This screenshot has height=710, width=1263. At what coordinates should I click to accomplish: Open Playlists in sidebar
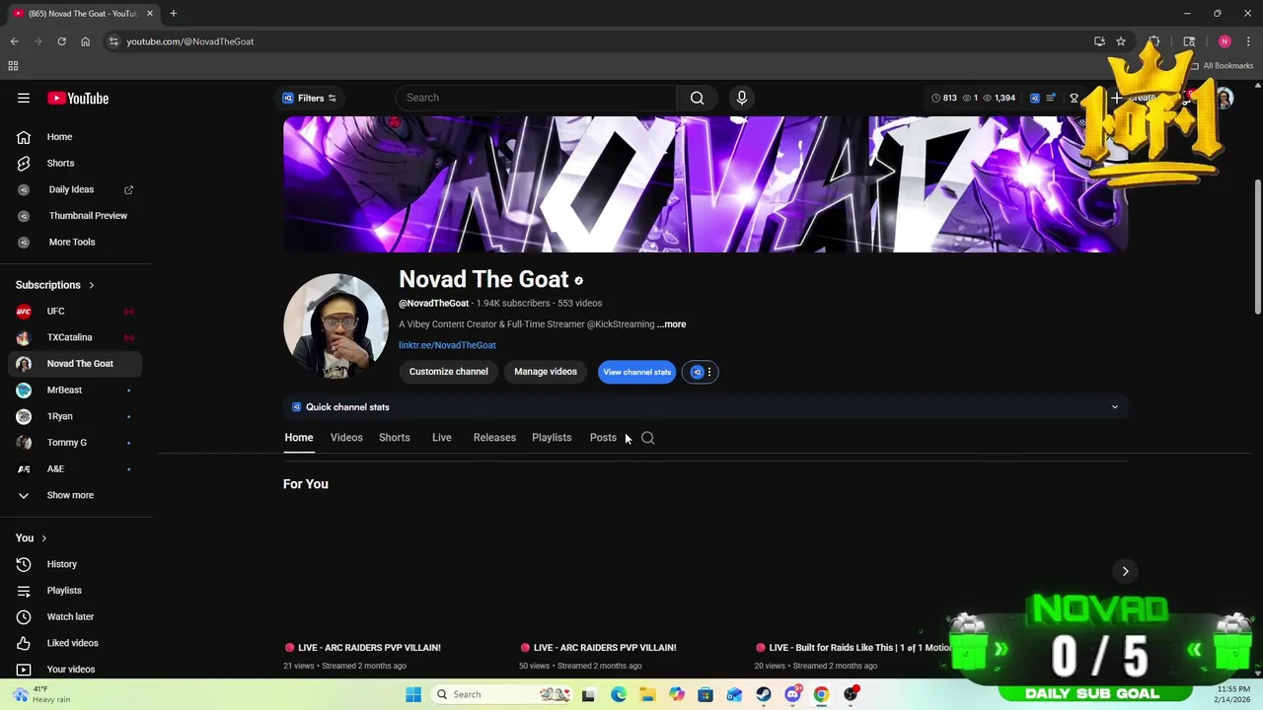point(75,591)
